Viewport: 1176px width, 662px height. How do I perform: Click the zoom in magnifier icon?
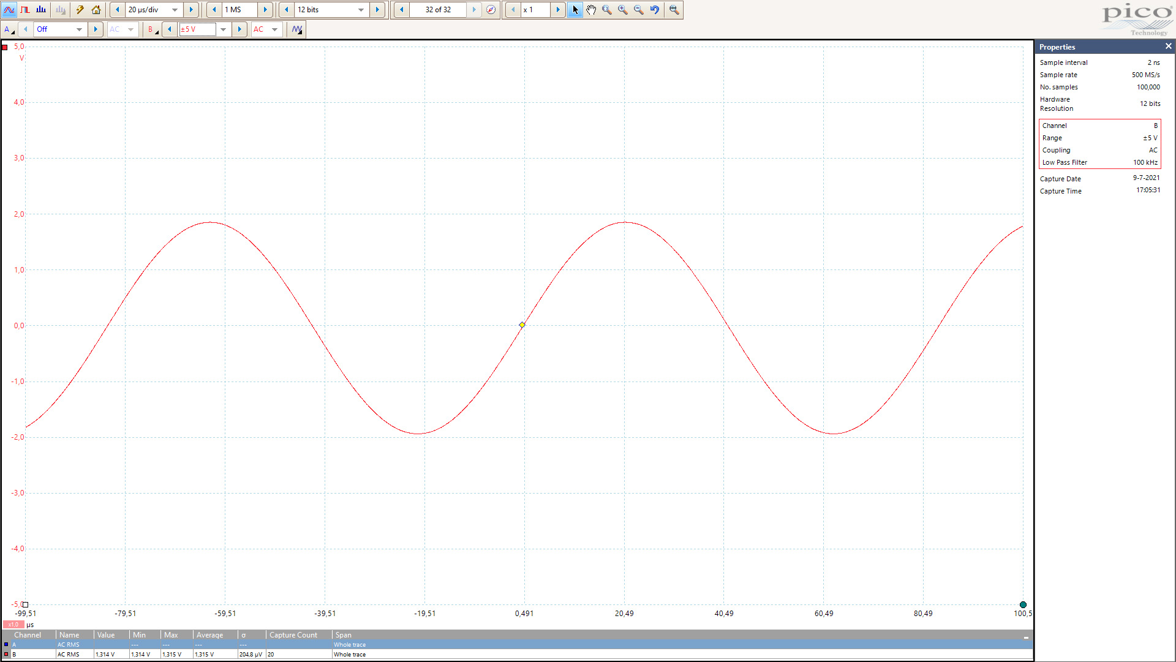point(623,10)
